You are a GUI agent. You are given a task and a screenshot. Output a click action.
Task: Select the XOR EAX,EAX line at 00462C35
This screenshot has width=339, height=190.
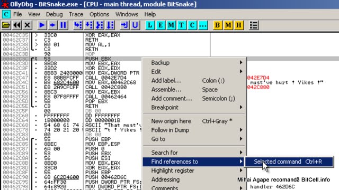[x=103, y=35]
